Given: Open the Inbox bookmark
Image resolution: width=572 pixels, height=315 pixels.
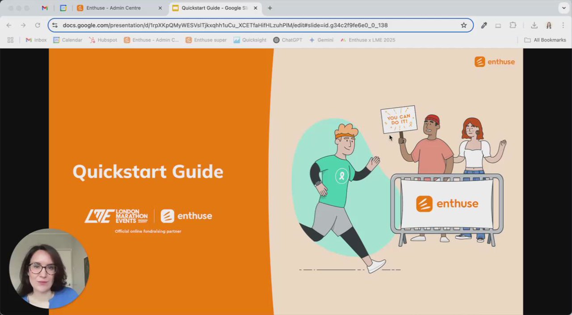Looking at the screenshot, I should tap(36, 40).
